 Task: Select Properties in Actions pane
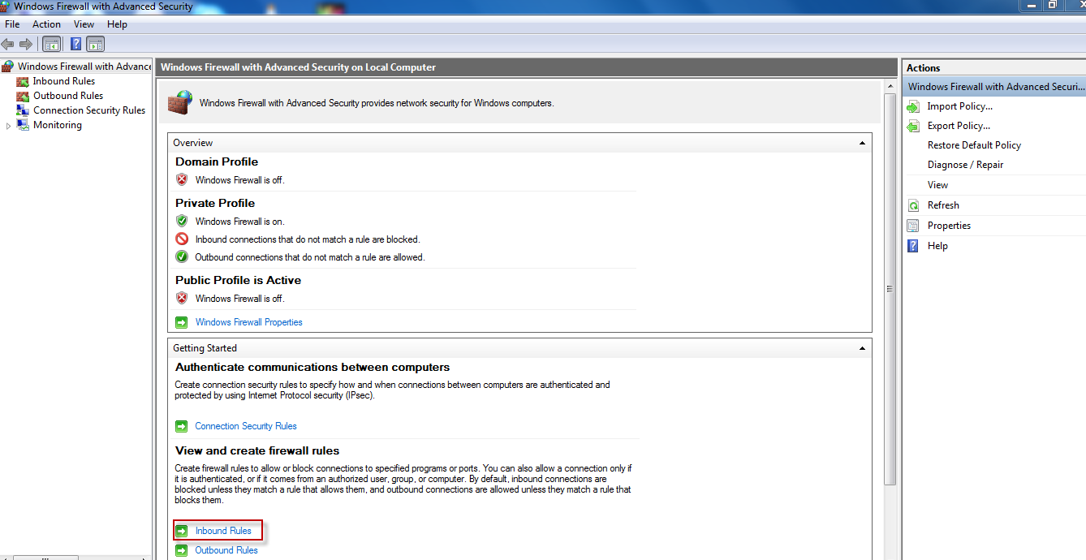949,226
